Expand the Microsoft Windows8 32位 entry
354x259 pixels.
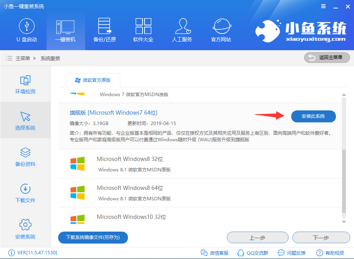coord(200,164)
